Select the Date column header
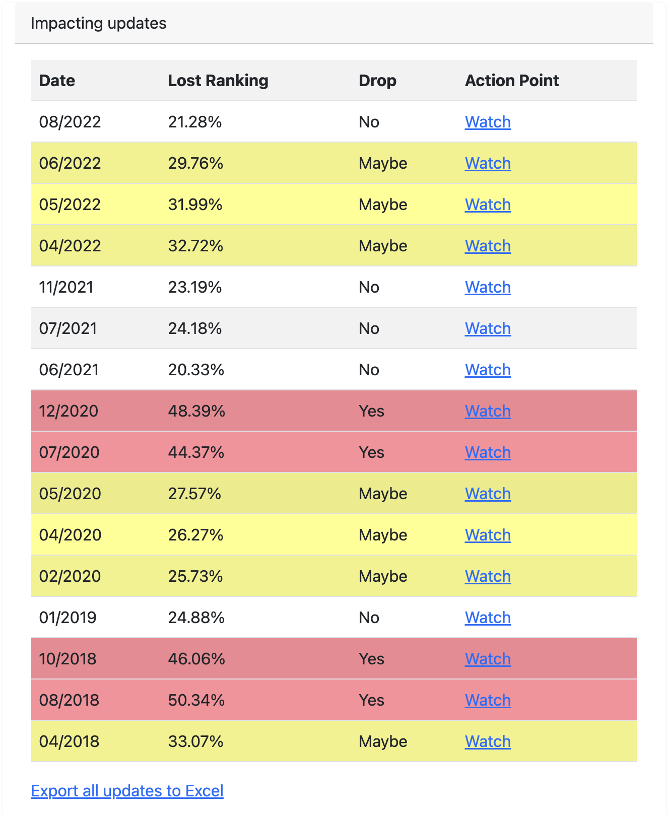 click(57, 81)
